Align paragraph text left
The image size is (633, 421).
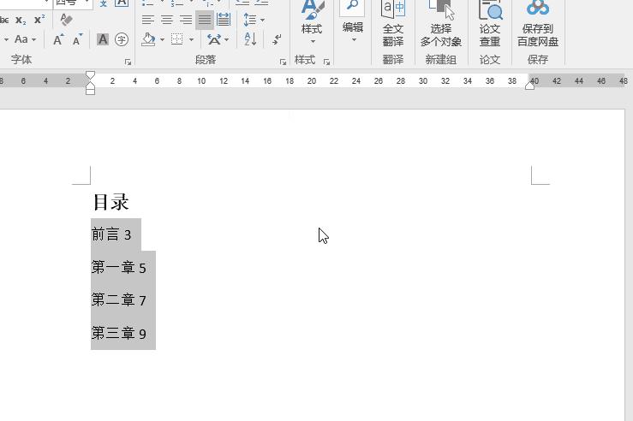coord(148,20)
